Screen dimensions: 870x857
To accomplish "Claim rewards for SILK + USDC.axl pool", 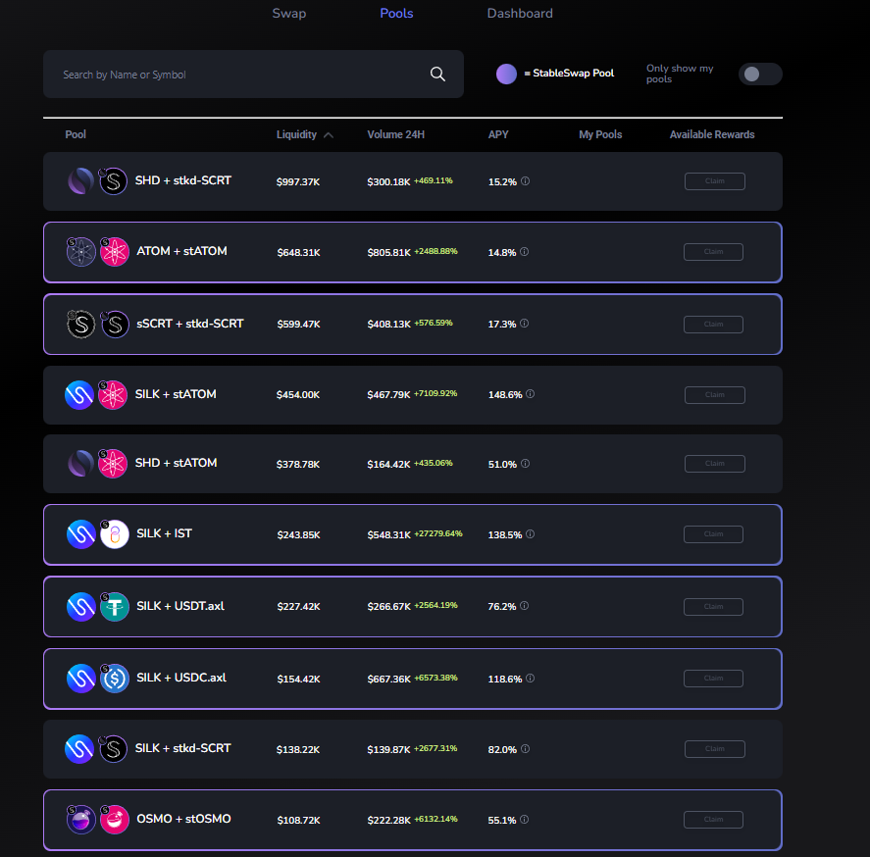I will coord(713,679).
